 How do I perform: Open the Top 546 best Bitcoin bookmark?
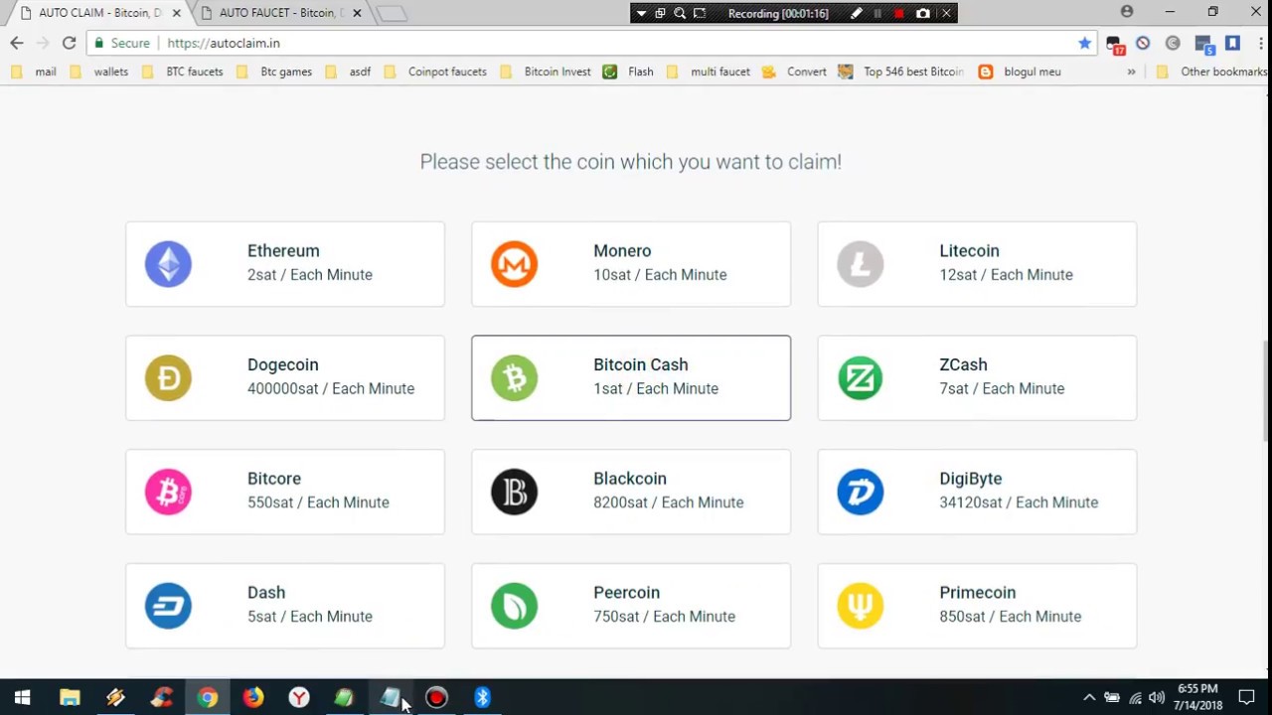[901, 71]
